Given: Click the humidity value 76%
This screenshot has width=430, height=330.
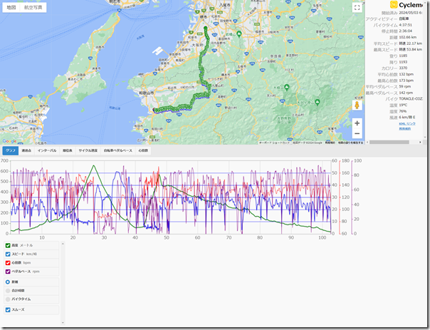Looking at the screenshot, I should [x=402, y=111].
